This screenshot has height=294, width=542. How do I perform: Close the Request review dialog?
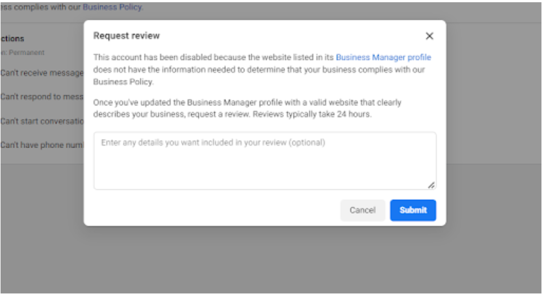429,36
